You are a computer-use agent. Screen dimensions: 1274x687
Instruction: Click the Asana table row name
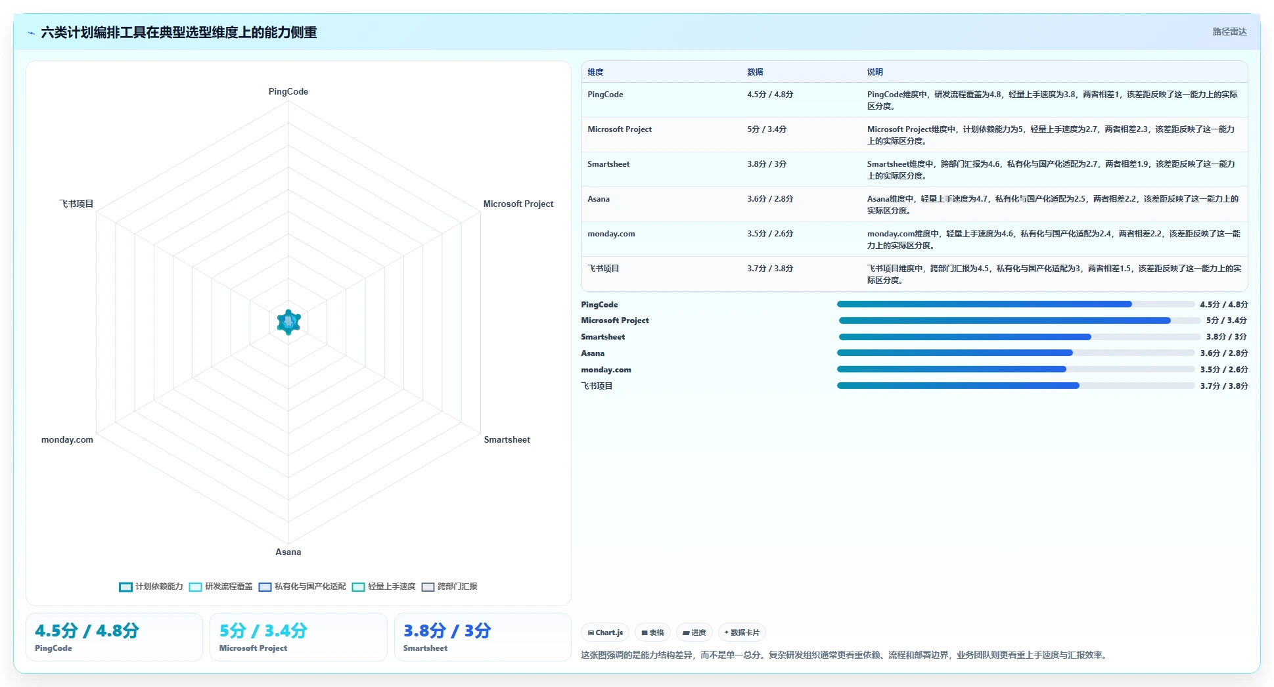point(599,199)
